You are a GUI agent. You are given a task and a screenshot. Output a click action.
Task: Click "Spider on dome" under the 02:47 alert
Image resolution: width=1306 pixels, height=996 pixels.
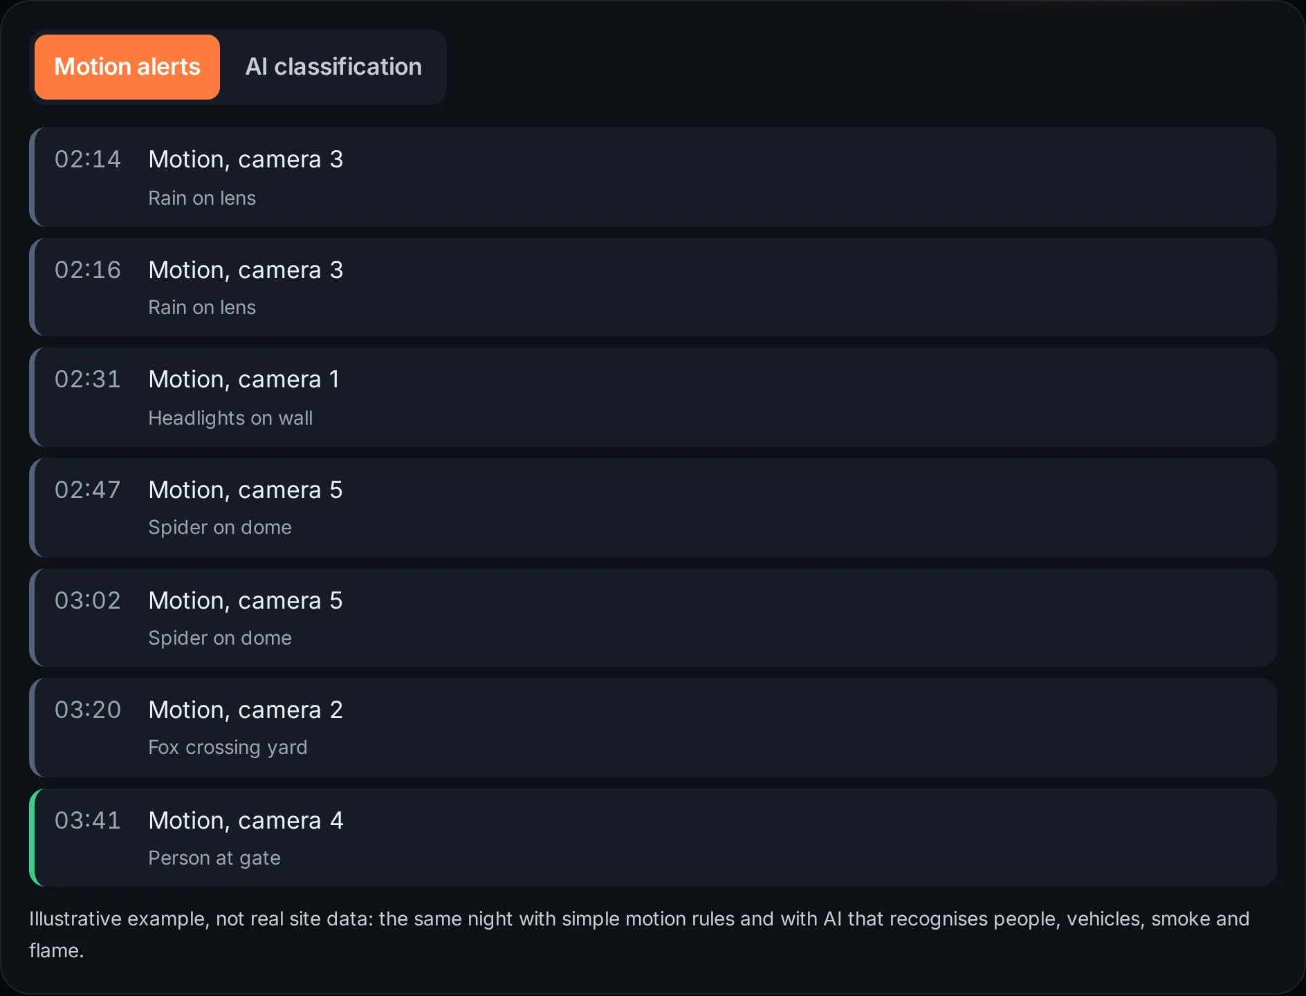(x=220, y=527)
